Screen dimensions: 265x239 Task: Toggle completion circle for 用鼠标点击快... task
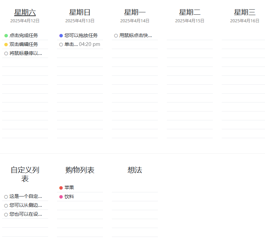click(x=116, y=36)
